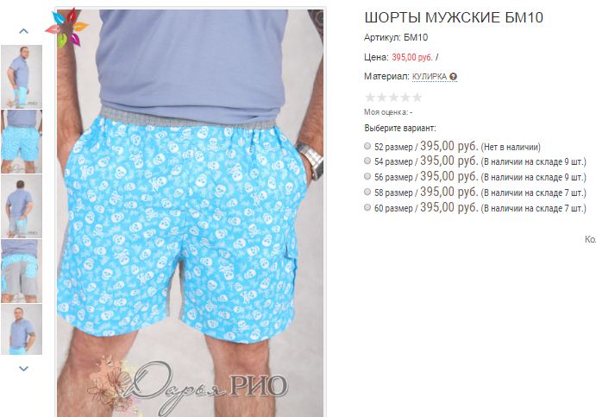The width and height of the screenshot is (596, 417).
Task: Click the fourth rating star
Action: pyautogui.click(x=405, y=98)
